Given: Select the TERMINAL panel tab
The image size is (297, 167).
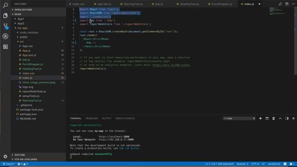Looking at the screenshot, I should 76,118.
